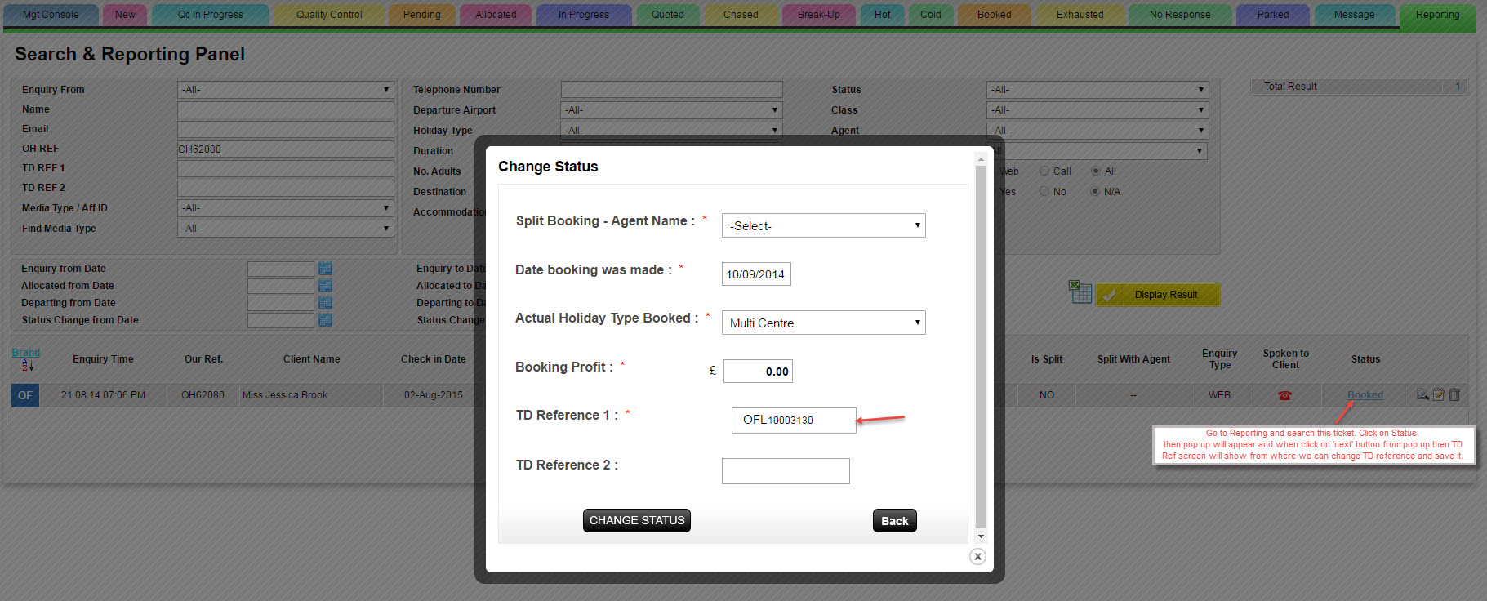Open the Agent filter dropdown
This screenshot has height=601, width=1487.
pyautogui.click(x=1097, y=130)
